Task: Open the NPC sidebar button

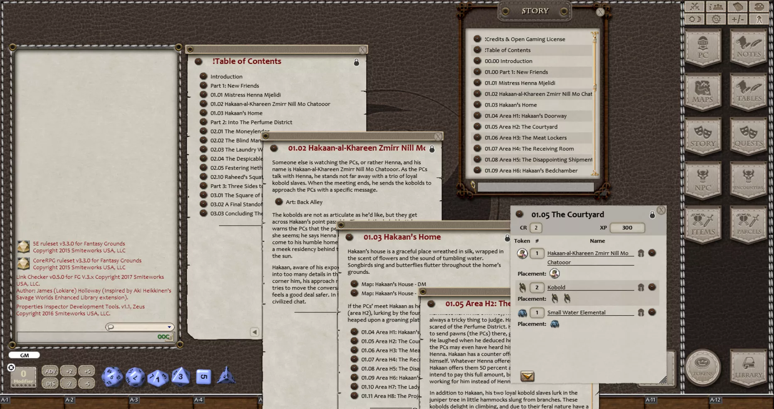Action: (703, 180)
